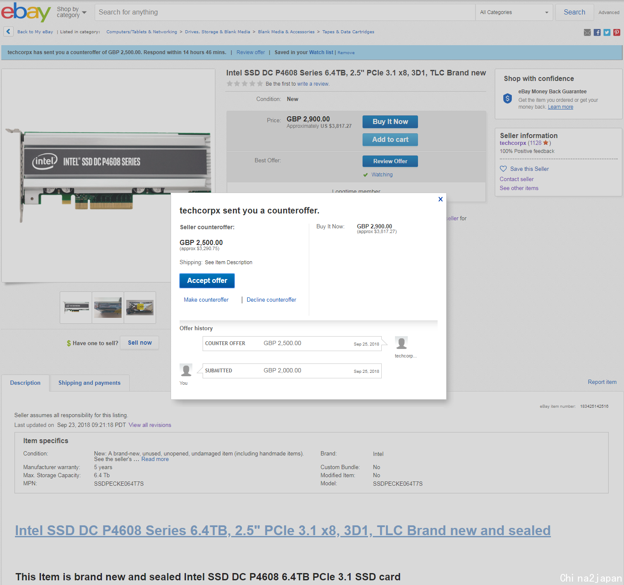
Task: Click the review star rating
Action: pos(245,84)
